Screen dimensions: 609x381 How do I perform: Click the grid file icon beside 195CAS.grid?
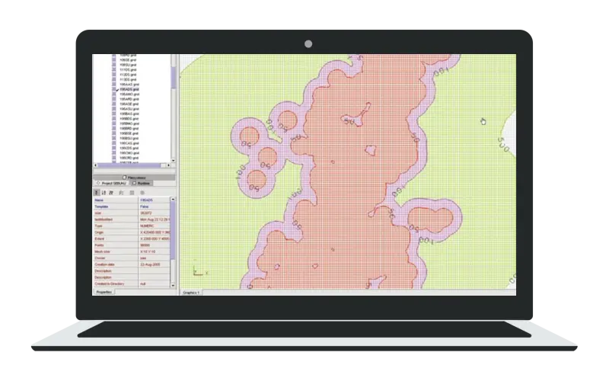(x=113, y=143)
